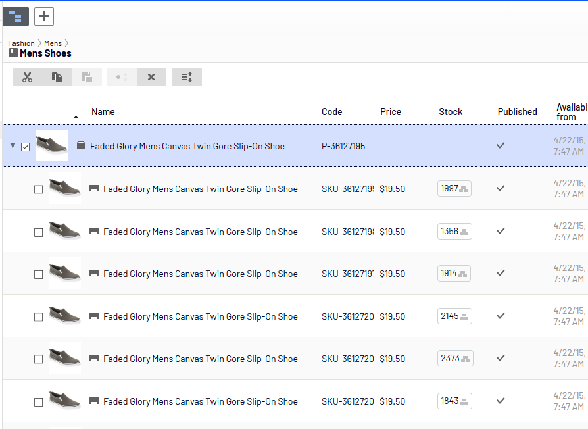The image size is (588, 429).
Task: Sort by Available from column header
Action: click(572, 112)
